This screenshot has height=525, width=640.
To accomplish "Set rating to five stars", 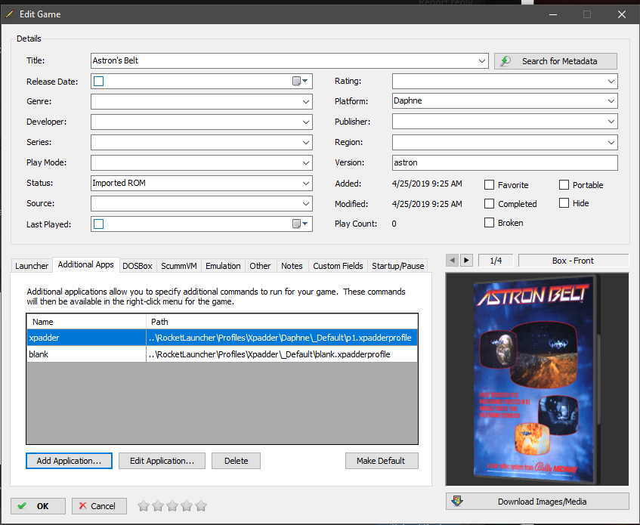I will (201, 506).
